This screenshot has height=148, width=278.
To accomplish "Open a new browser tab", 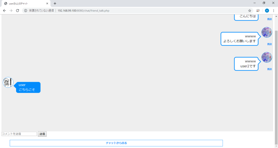I will [x=55, y=4].
